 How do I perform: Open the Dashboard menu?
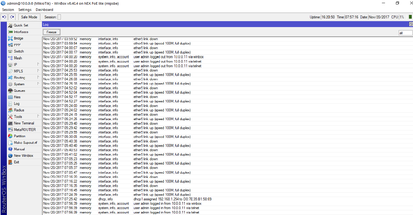[x=44, y=10]
